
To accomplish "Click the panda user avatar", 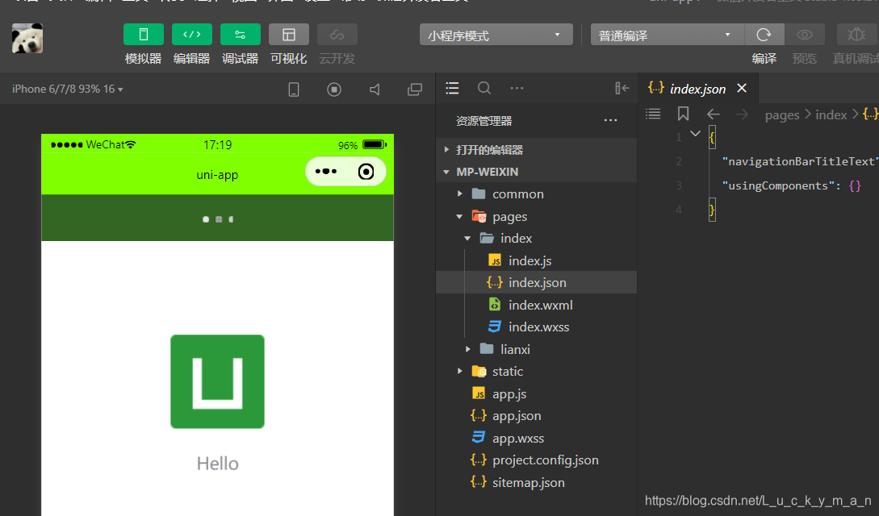I will click(27, 39).
